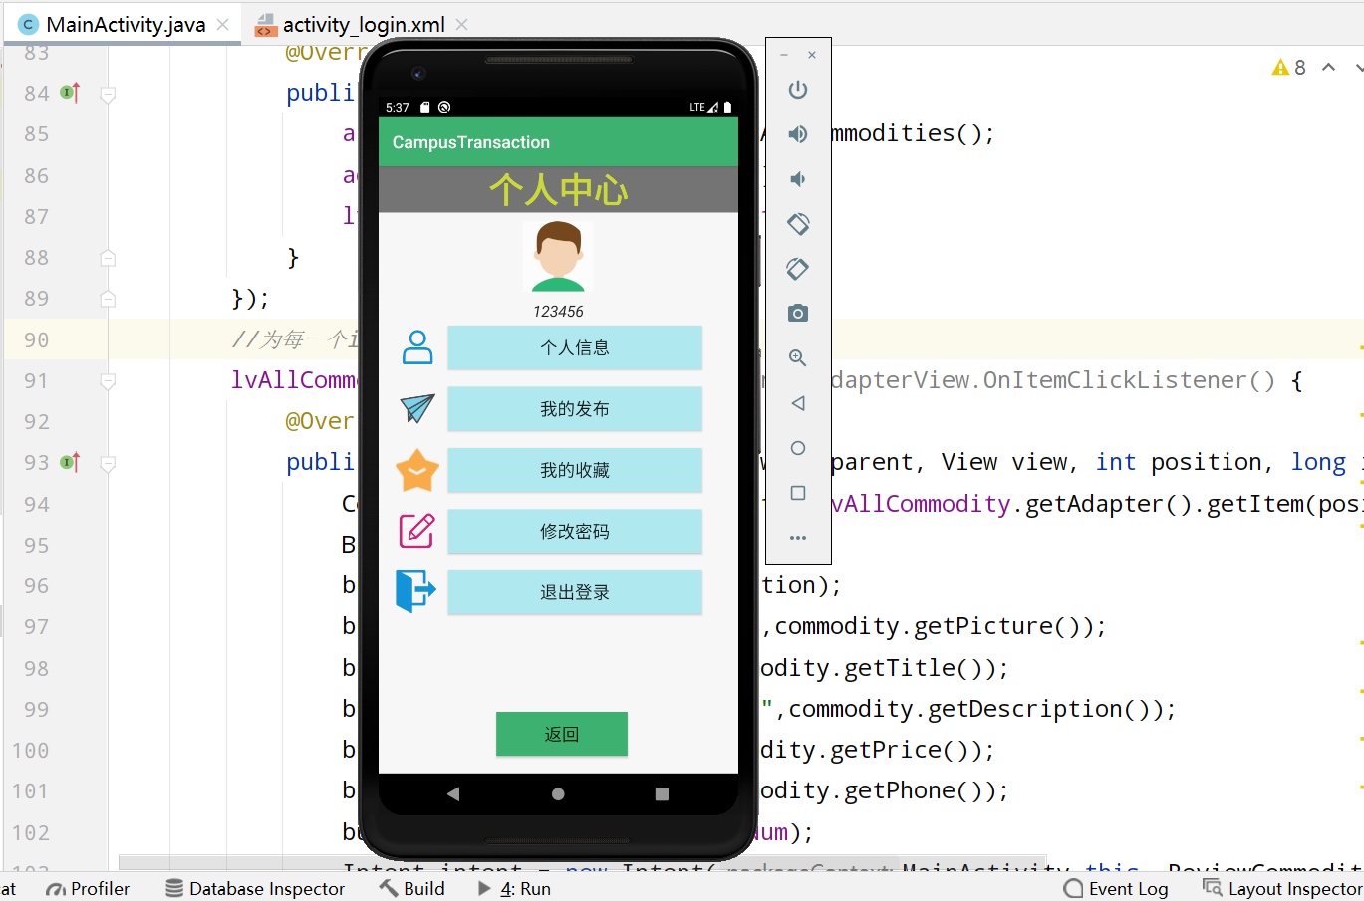Rotate emulator left icon
Image resolution: width=1364 pixels, height=901 pixels.
pos(798,224)
